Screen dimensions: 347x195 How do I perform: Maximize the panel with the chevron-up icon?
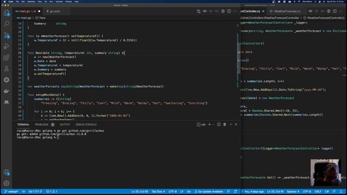(231, 125)
